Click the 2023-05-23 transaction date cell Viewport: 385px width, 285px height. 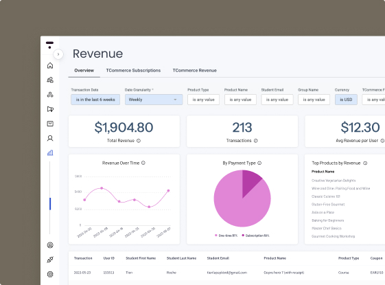point(82,273)
